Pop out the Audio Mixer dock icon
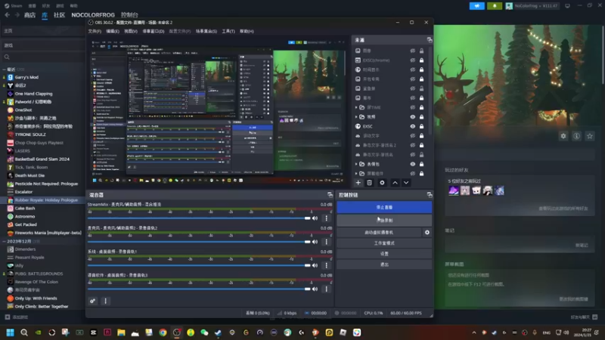This screenshot has width=605, height=340. (x=330, y=195)
